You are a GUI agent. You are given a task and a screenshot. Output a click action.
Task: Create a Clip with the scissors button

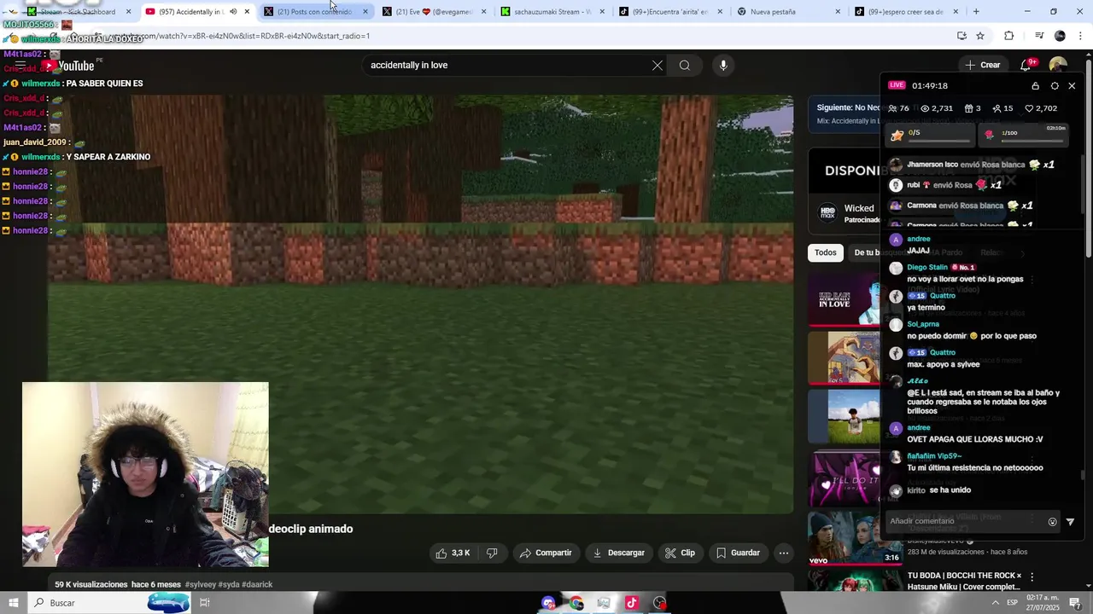click(681, 553)
